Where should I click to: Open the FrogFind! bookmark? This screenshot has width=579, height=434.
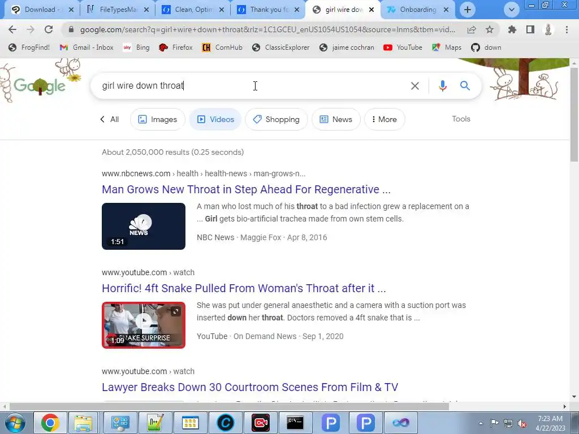(x=29, y=47)
